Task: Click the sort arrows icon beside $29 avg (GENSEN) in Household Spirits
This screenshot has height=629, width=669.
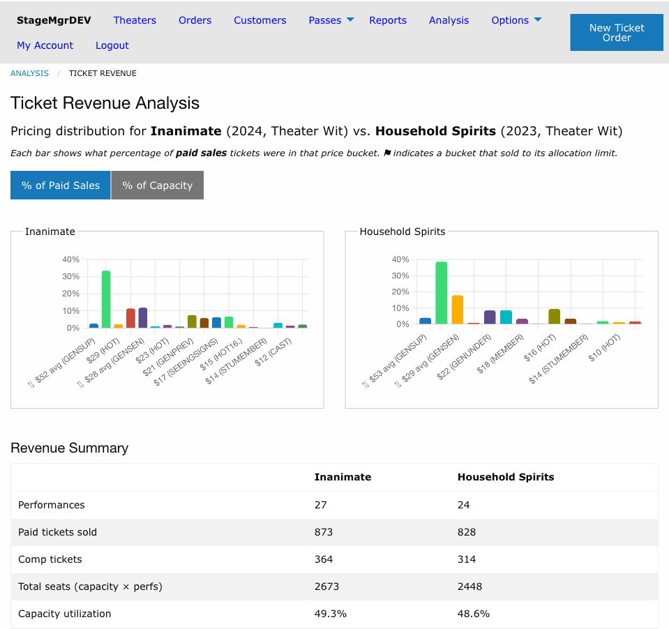Action: tap(398, 384)
